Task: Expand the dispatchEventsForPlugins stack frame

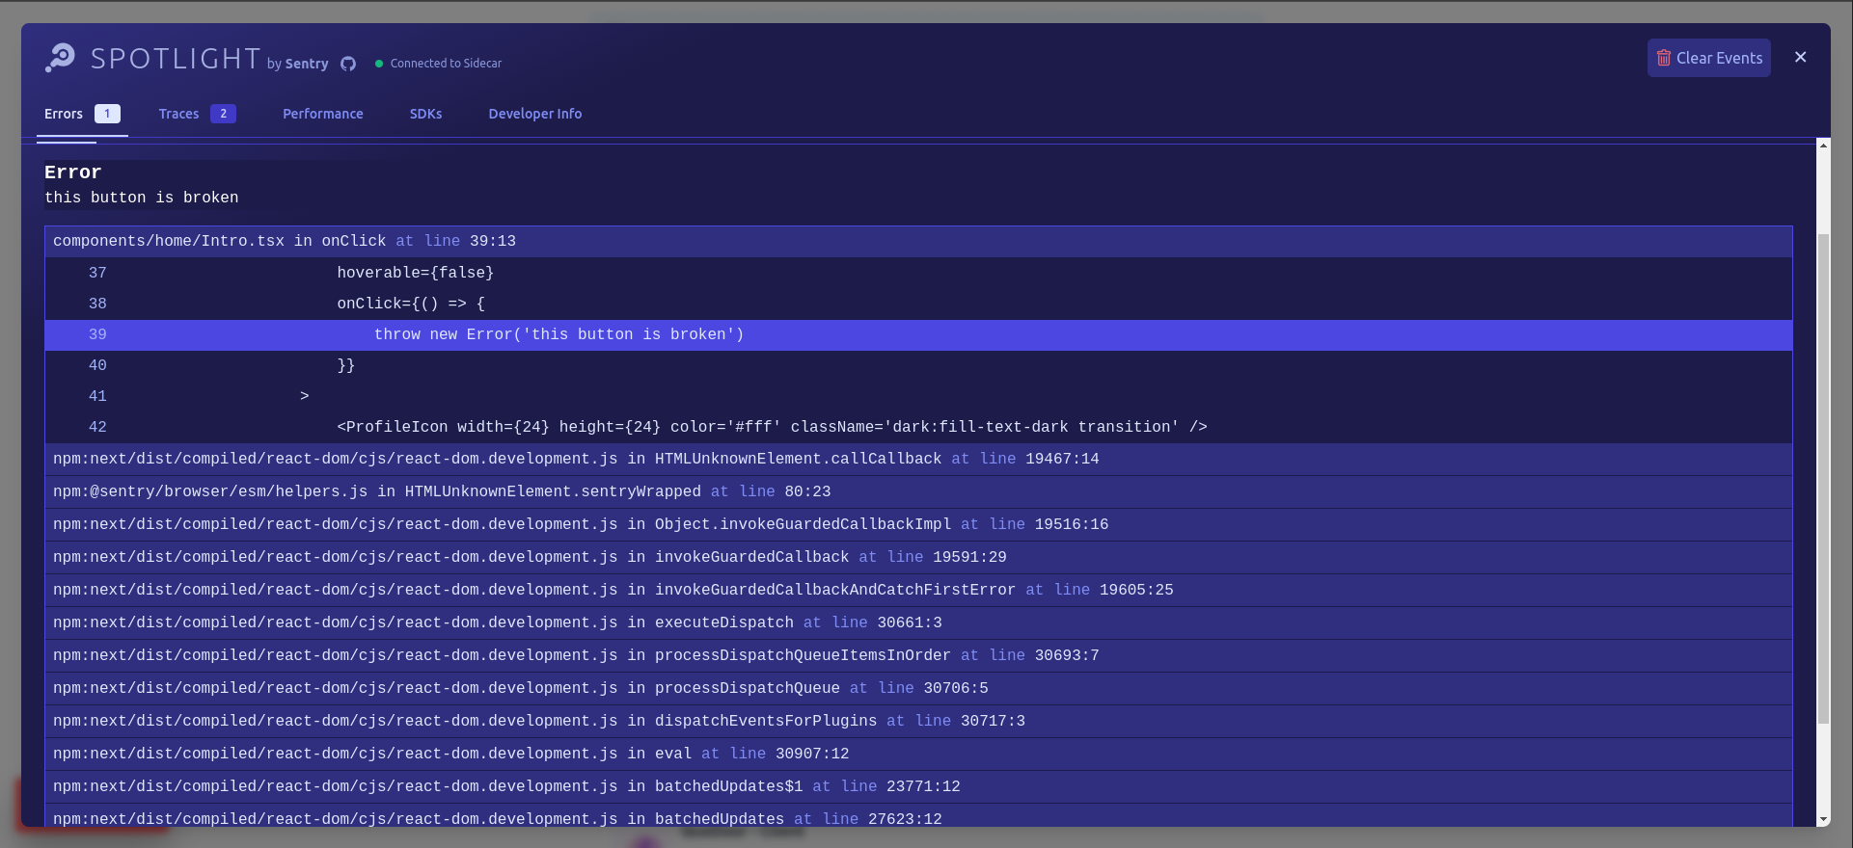Action: tap(918, 721)
